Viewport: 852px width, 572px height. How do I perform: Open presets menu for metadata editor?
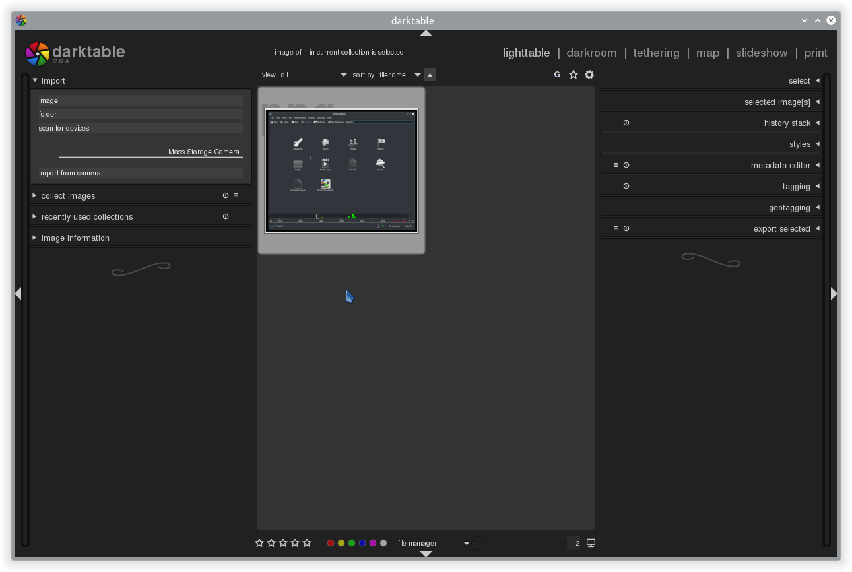[616, 165]
